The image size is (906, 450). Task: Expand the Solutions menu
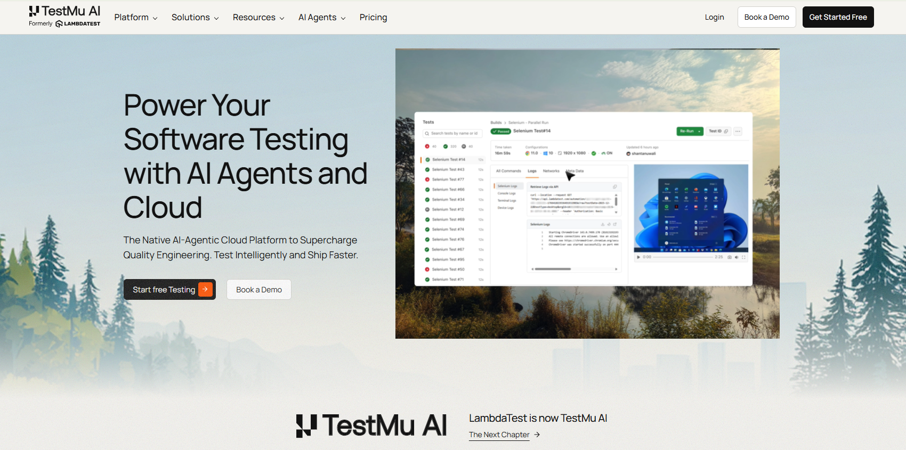[195, 18]
